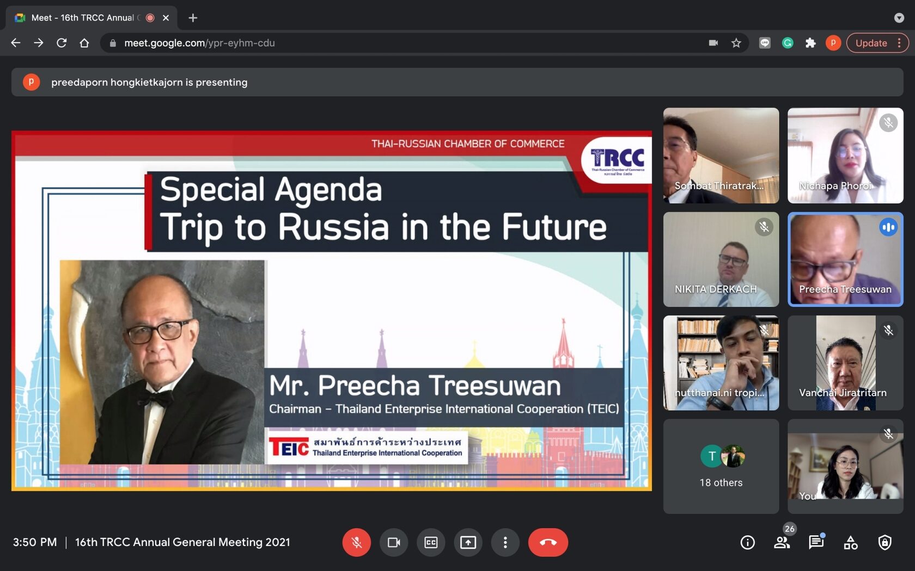Screen dimensions: 915x571
Task: Open the browser home page
Action: [x=84, y=43]
